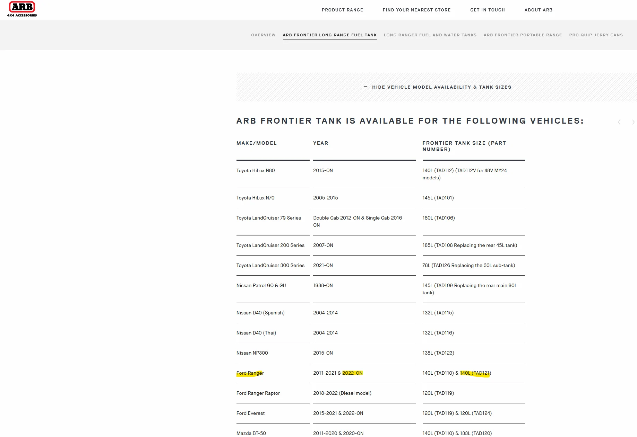
Task: Click the 2021-ON year cell
Action: point(323,265)
